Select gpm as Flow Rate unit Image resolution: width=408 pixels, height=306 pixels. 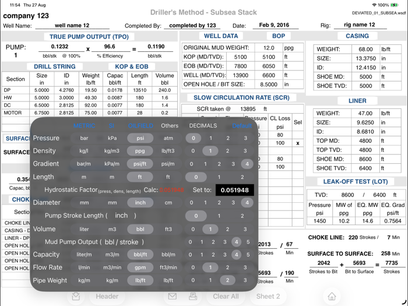click(x=140, y=268)
